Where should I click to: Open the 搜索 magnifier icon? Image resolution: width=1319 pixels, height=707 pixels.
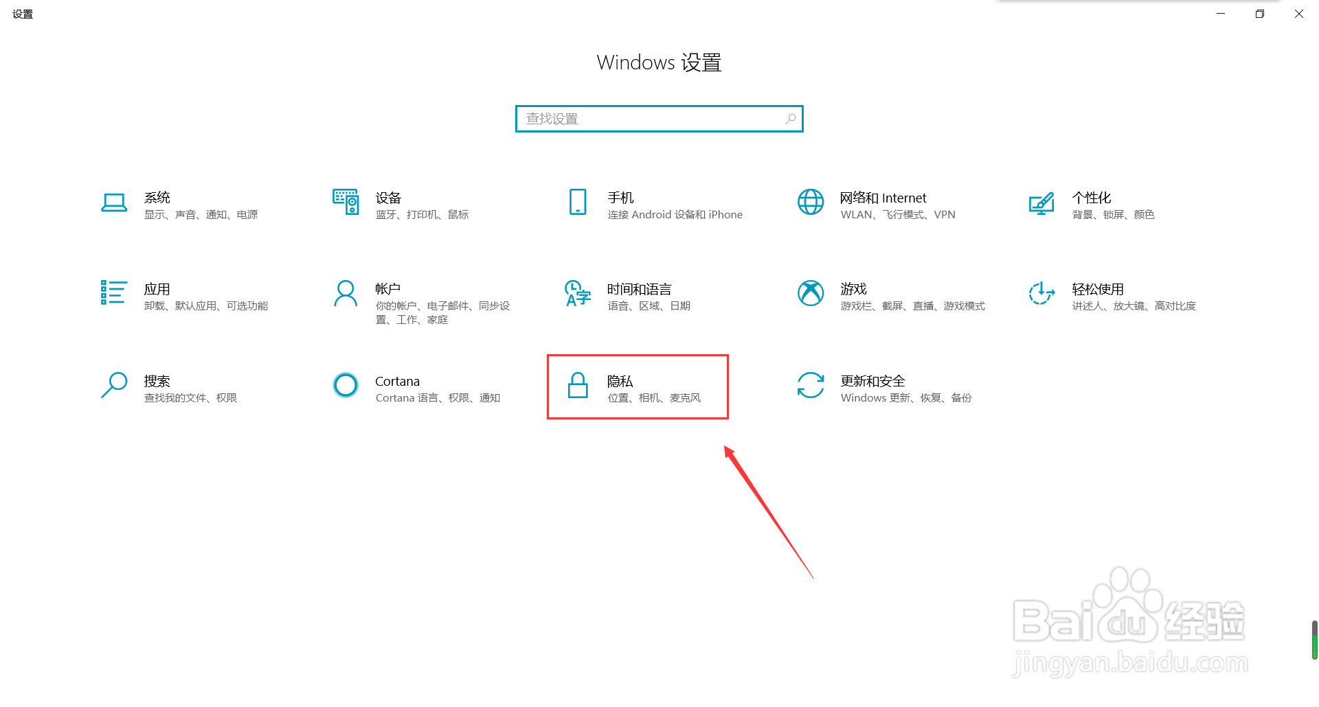point(114,385)
